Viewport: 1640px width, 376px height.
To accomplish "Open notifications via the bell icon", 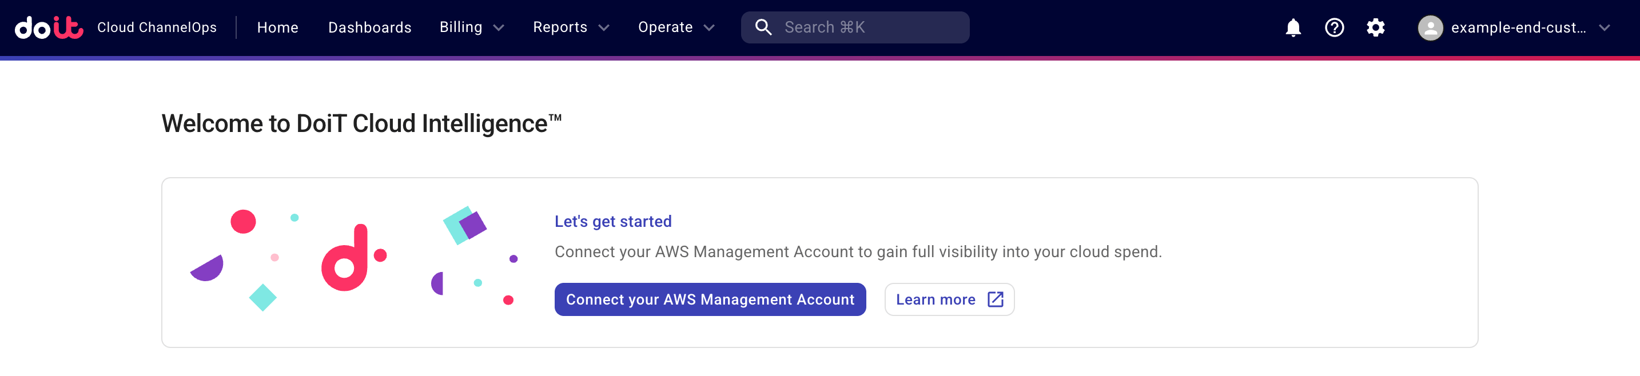I will pos(1293,27).
